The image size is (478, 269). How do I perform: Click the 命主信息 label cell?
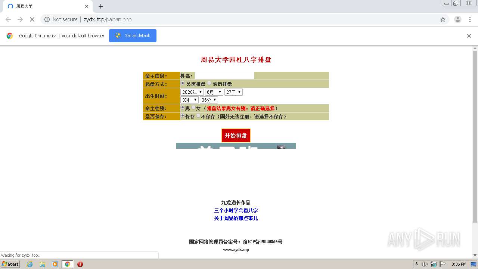tap(161, 76)
